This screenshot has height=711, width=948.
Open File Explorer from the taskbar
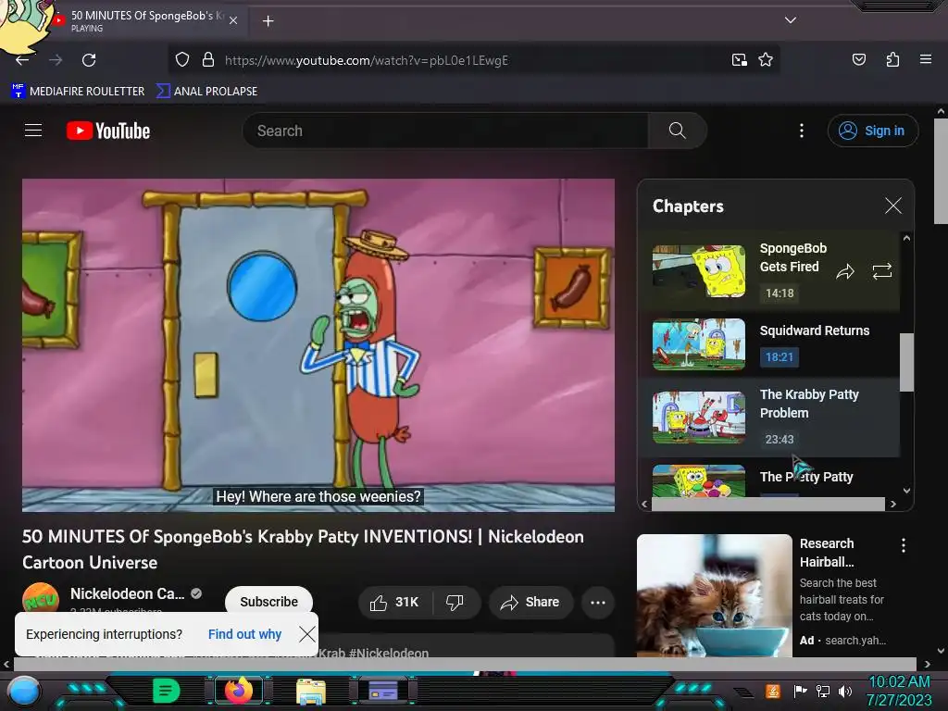[x=311, y=691]
